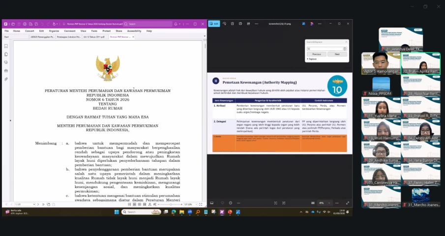The width and height of the screenshot is (445, 236).
Task: Click the Previous button in Search dialog
Action: pyautogui.click(x=317, y=54)
